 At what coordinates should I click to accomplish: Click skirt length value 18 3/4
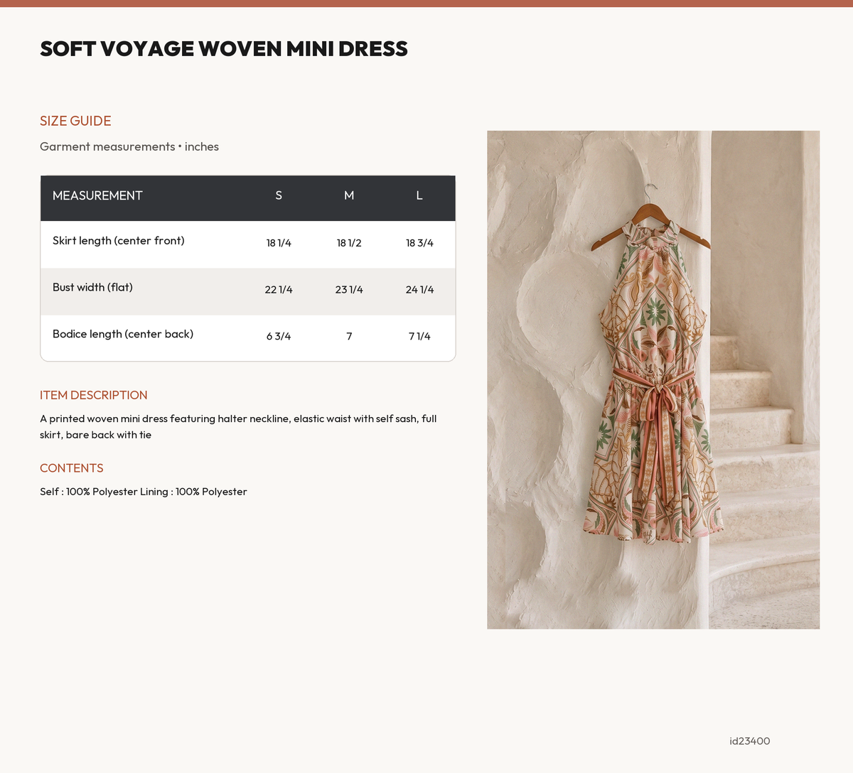(419, 243)
